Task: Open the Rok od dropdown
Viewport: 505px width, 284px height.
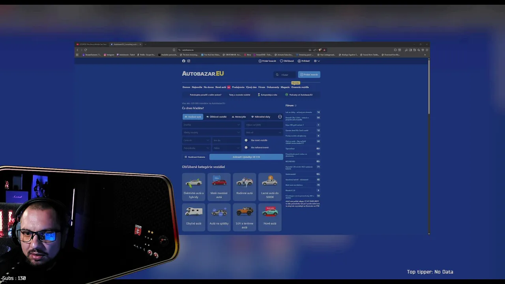Action: click(x=263, y=133)
